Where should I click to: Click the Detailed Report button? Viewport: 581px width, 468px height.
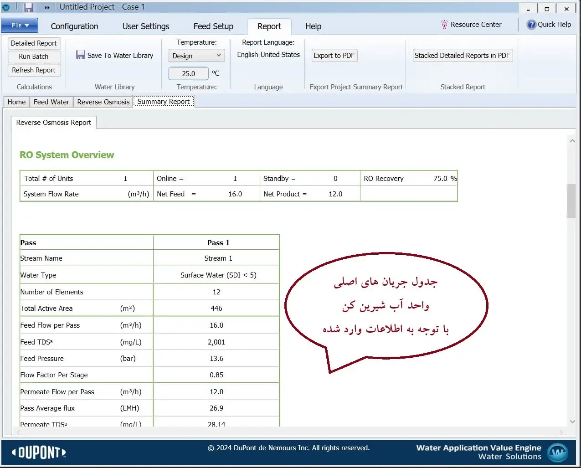pyautogui.click(x=34, y=43)
